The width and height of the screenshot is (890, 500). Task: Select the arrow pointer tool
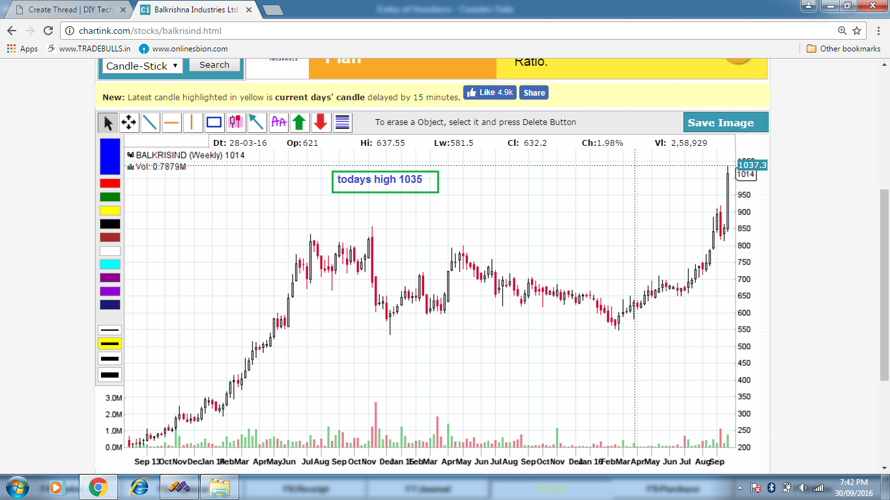point(108,122)
